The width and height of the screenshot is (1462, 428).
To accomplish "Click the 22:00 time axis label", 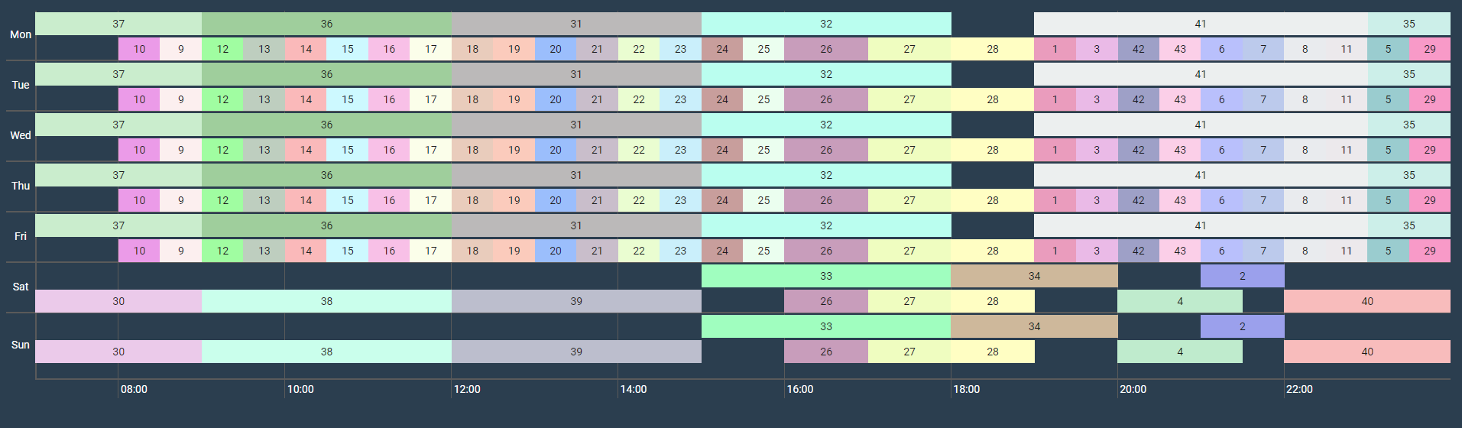I will pyautogui.click(x=1299, y=389).
